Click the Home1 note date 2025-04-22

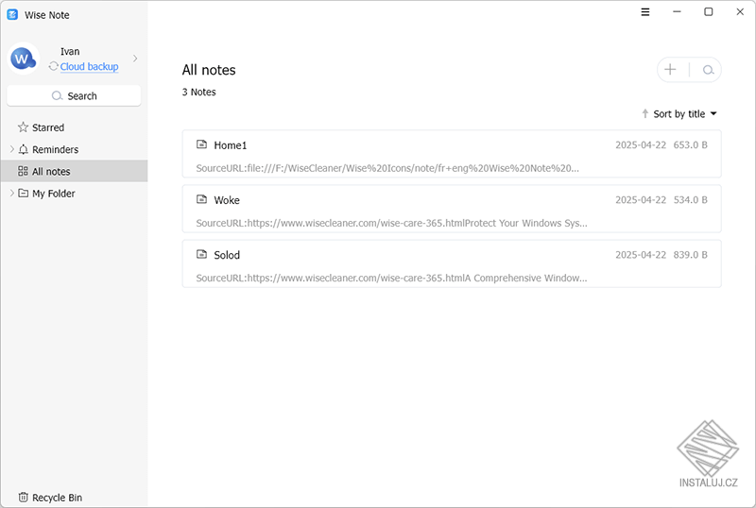641,144
